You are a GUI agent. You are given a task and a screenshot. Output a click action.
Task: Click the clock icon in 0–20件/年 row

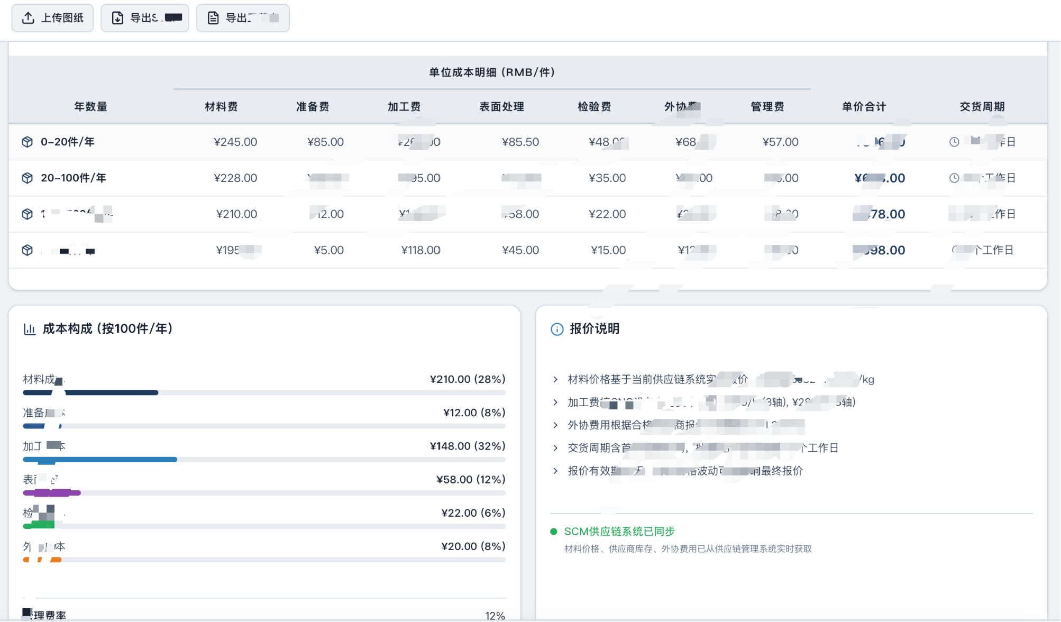[x=954, y=142]
